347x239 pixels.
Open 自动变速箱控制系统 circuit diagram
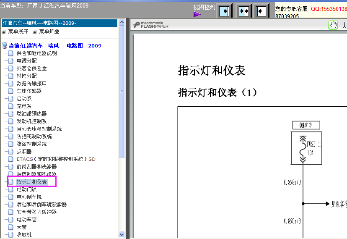tap(39, 129)
